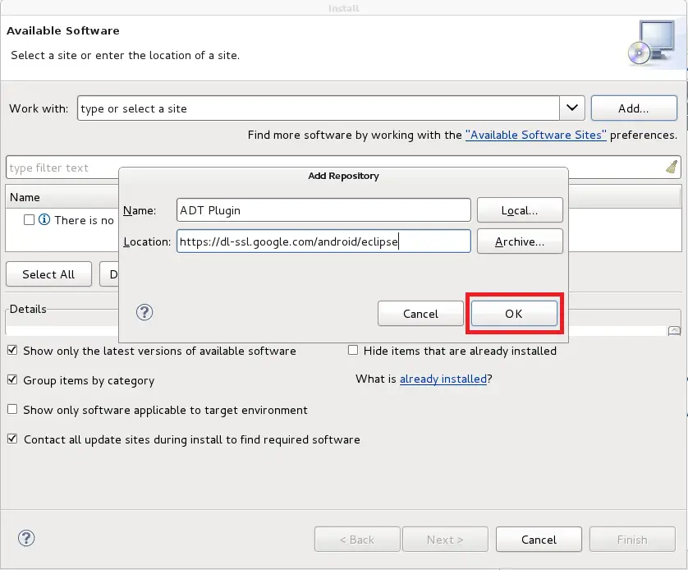Click the install computer and disc graphic
Image resolution: width=688 pixels, height=570 pixels.
pyautogui.click(x=652, y=44)
